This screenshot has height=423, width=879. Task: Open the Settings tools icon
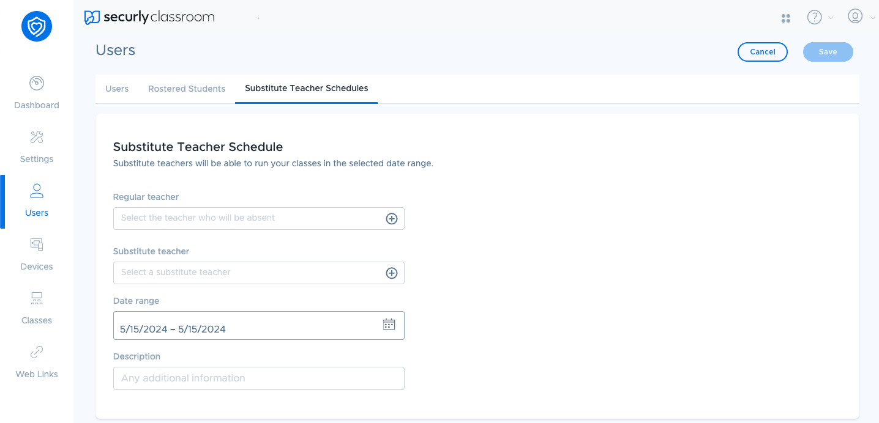pyautogui.click(x=37, y=137)
